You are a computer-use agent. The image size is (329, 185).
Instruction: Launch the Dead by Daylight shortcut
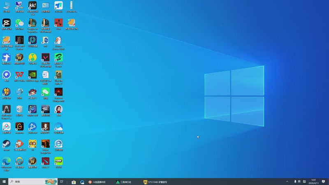[46, 111]
